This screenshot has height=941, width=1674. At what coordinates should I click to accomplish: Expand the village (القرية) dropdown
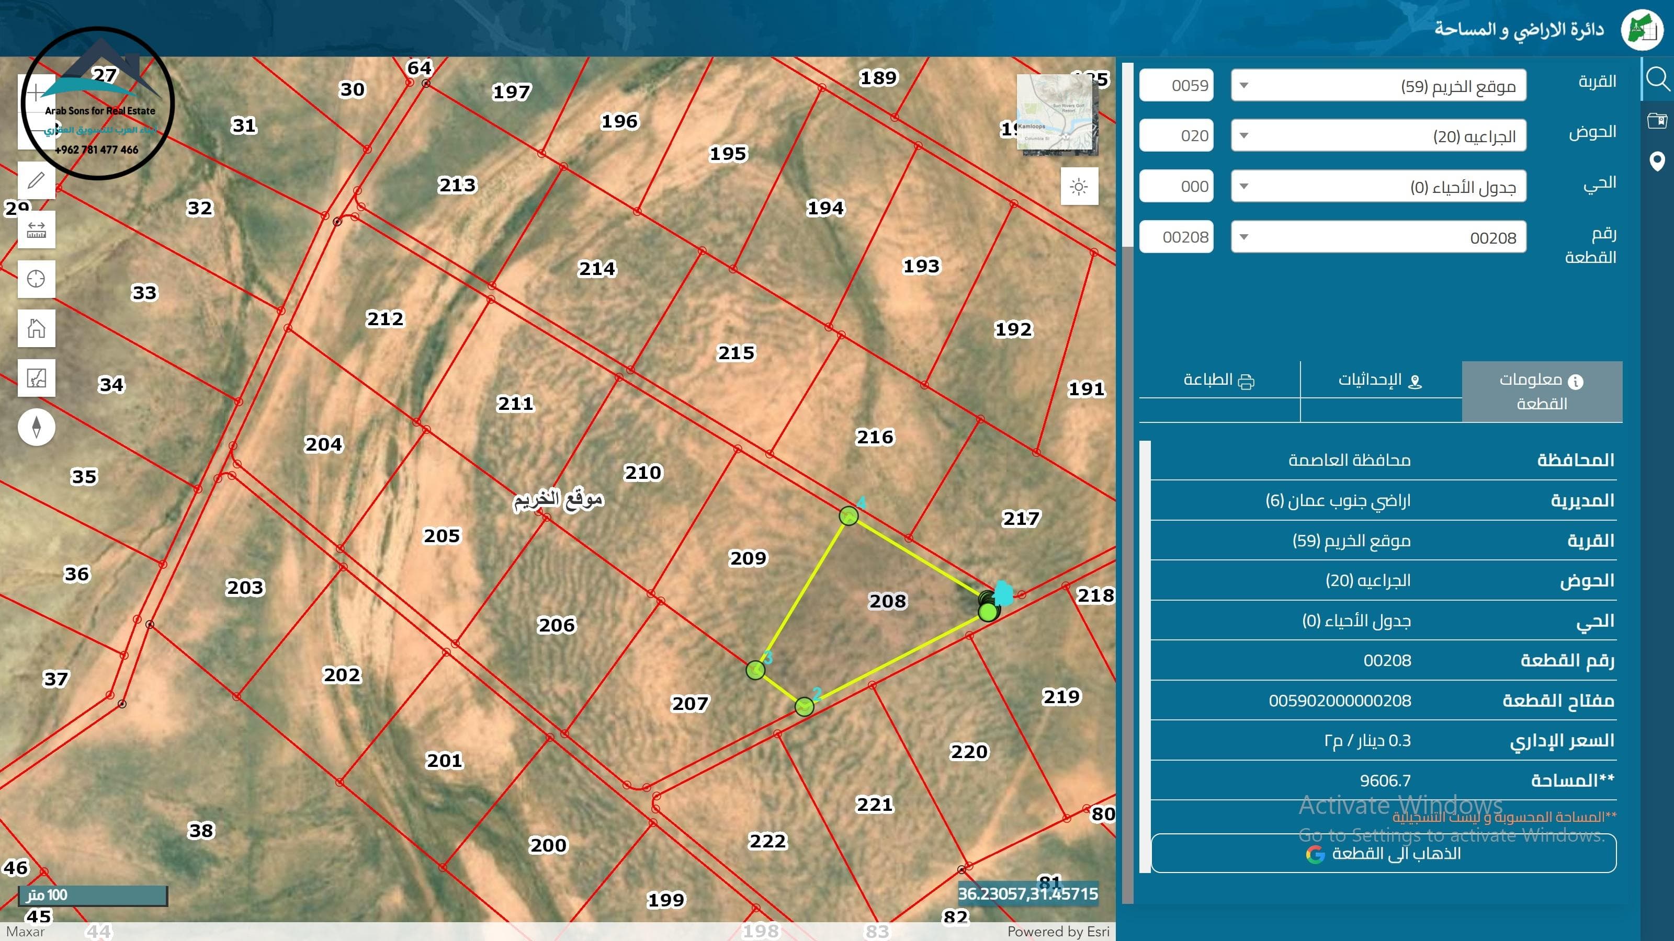tap(1378, 86)
